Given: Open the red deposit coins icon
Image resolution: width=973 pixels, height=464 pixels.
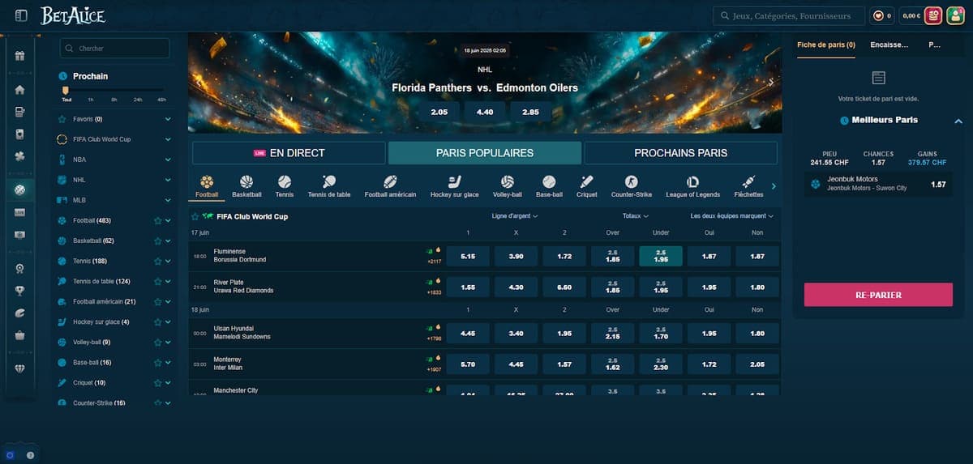Looking at the screenshot, I should point(933,15).
